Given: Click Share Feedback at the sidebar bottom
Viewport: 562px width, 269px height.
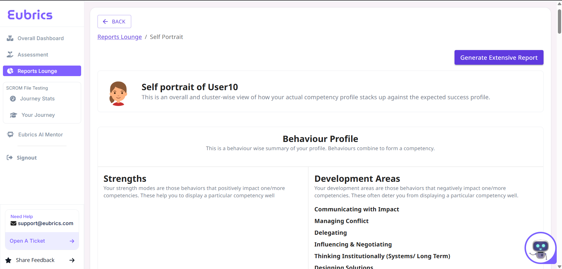Looking at the screenshot, I should (35, 260).
